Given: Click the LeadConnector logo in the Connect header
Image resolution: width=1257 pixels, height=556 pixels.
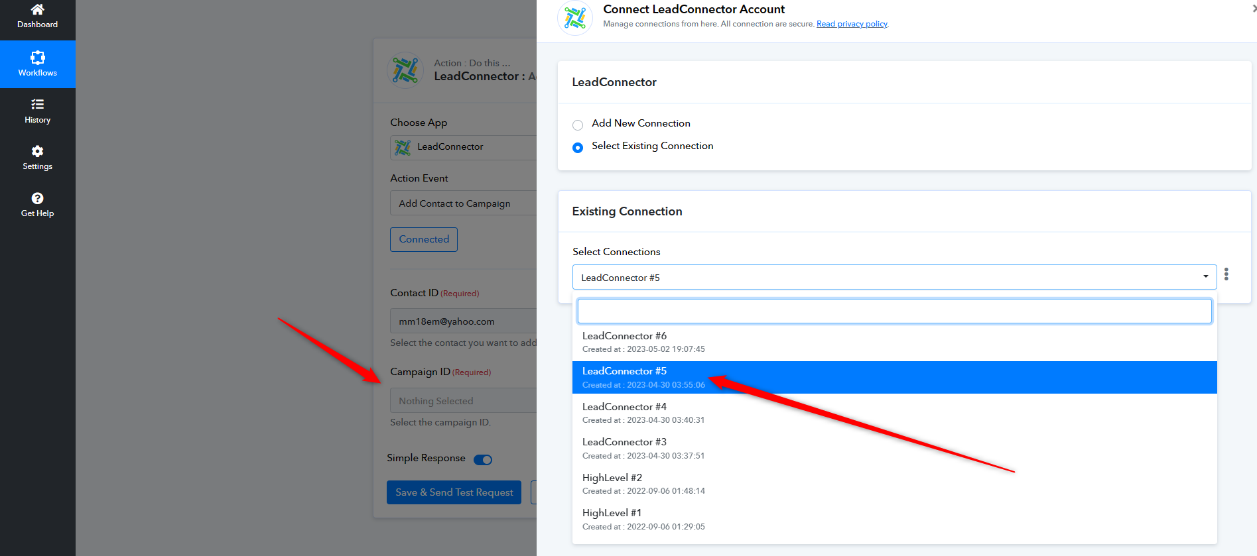Looking at the screenshot, I should [575, 18].
